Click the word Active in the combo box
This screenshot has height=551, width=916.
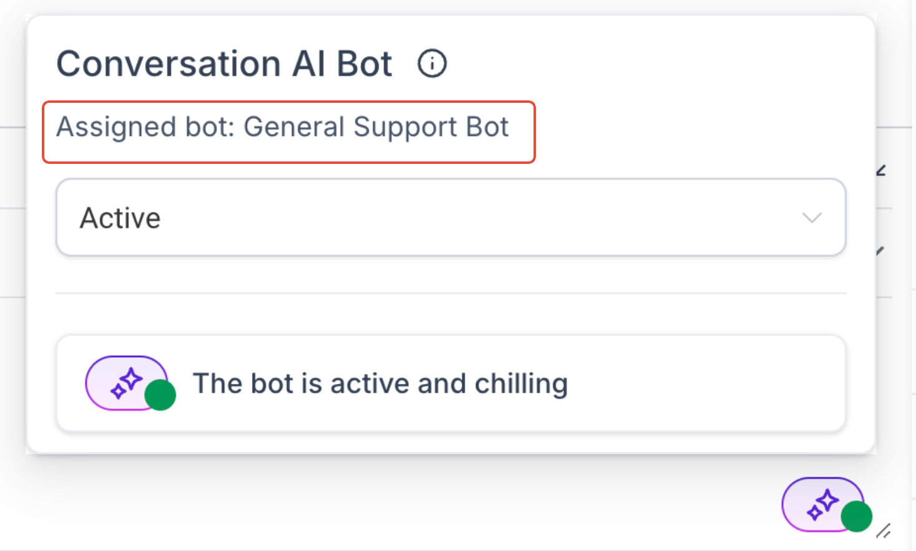(x=120, y=218)
